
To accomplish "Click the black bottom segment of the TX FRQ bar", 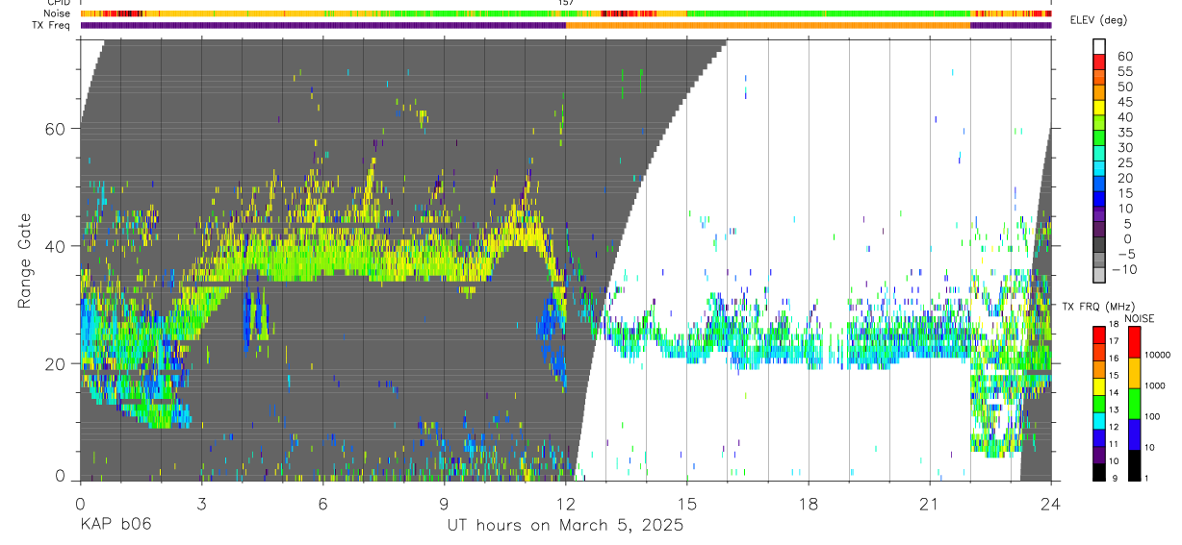I will pyautogui.click(x=1099, y=472).
